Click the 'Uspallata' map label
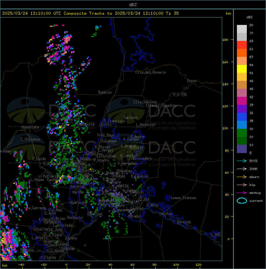The height and width of the screenshot is (269, 266). tap(30, 127)
